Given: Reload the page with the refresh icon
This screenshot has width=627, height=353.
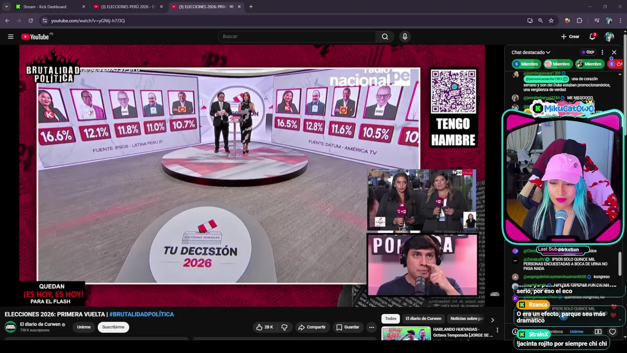Looking at the screenshot, I should [x=30, y=21].
